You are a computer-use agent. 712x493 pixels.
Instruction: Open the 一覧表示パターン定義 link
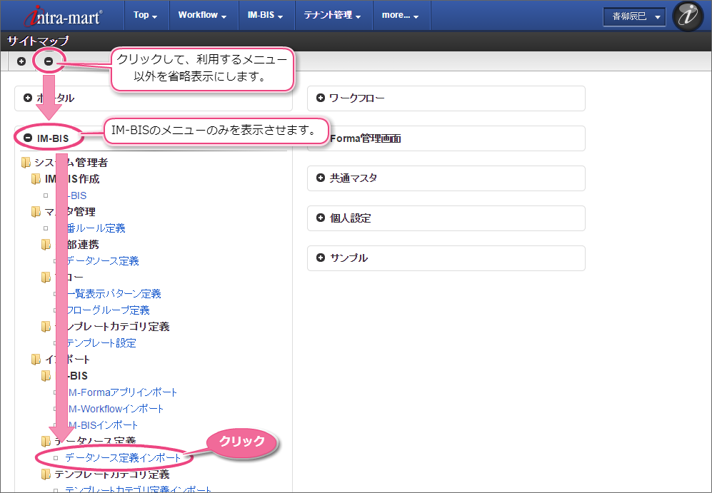(x=114, y=293)
